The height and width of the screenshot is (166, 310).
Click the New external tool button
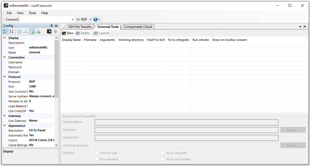pyautogui.click(x=68, y=33)
